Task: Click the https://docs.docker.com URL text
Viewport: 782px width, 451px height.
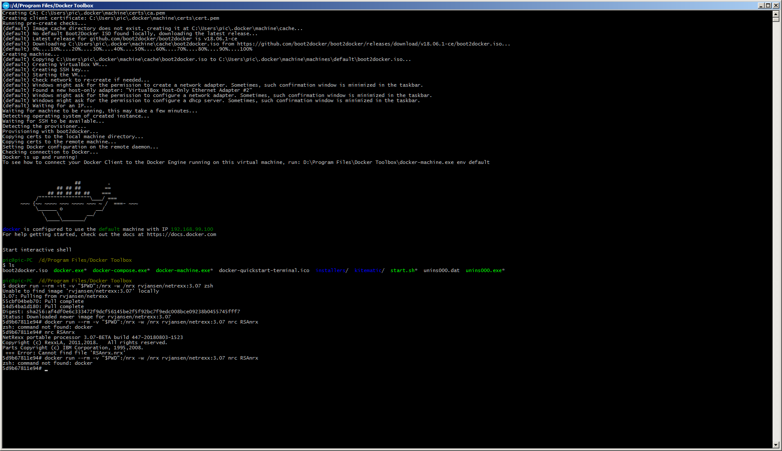Action: [x=181, y=235]
